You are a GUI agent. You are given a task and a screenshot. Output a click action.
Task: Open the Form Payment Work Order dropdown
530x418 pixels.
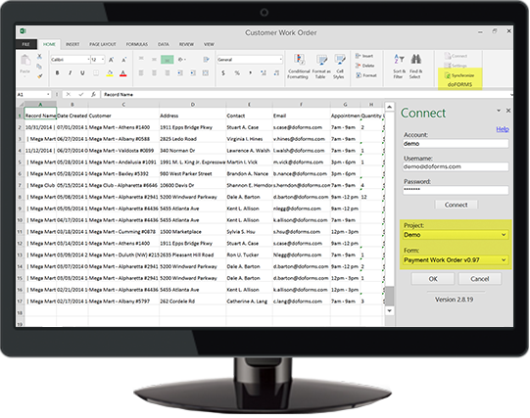[456, 260]
